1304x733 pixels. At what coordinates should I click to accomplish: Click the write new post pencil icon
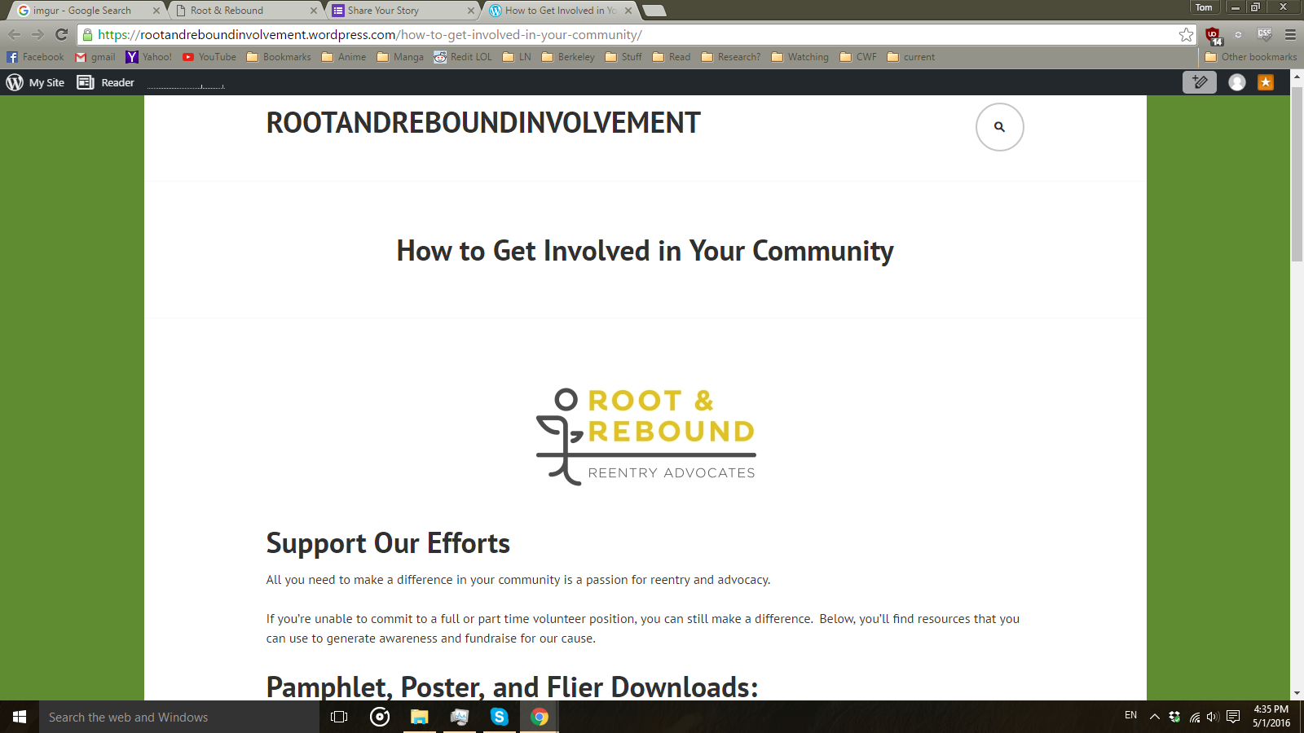1200,82
